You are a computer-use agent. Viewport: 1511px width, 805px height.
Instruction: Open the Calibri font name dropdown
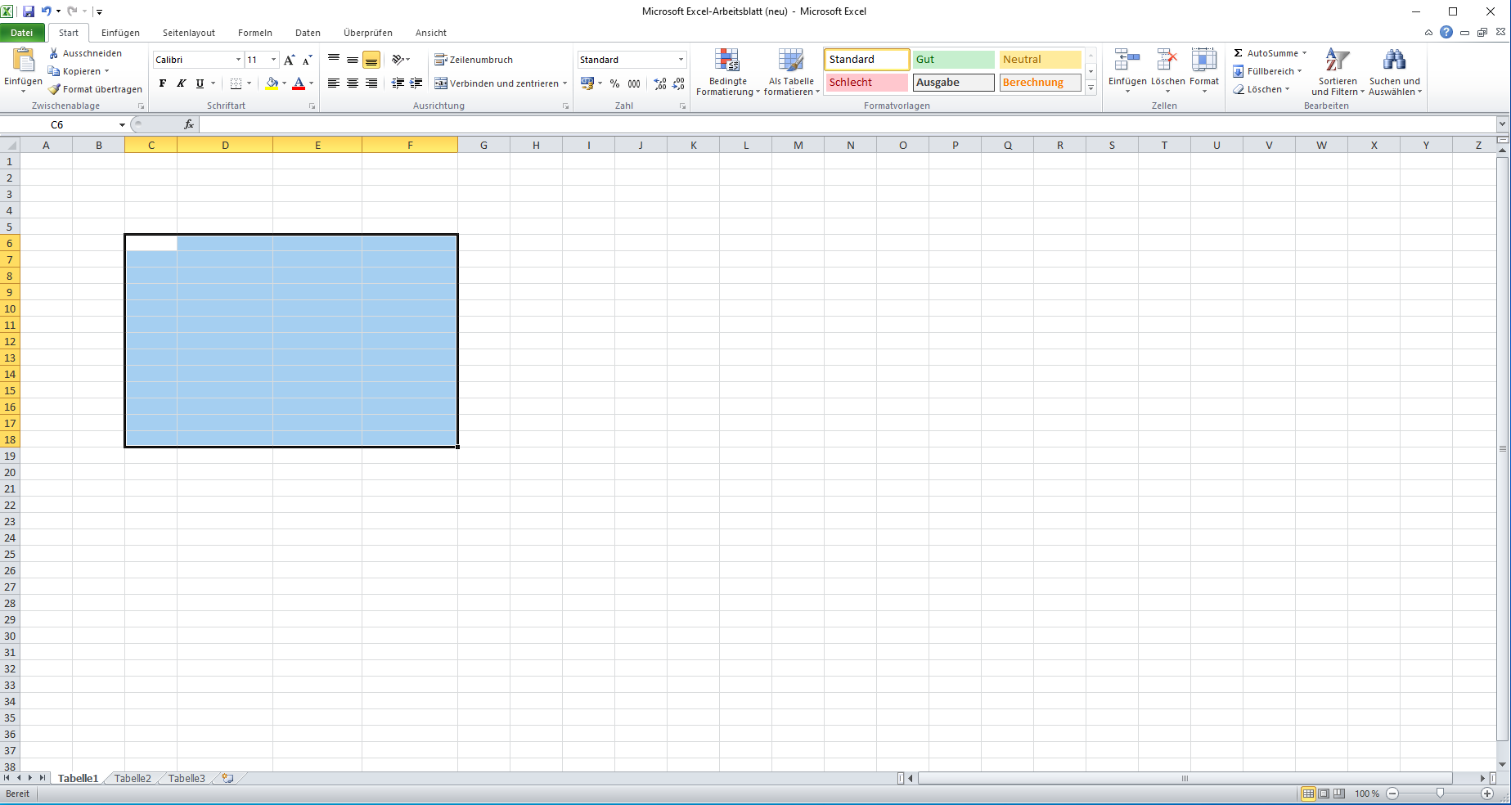[x=238, y=60]
